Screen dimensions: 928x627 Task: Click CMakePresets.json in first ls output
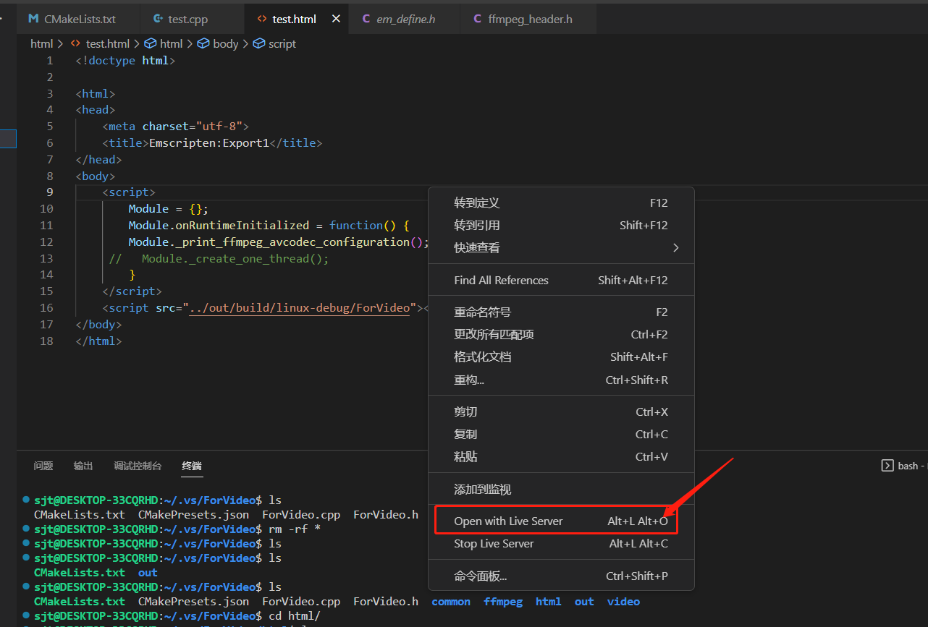point(193,515)
